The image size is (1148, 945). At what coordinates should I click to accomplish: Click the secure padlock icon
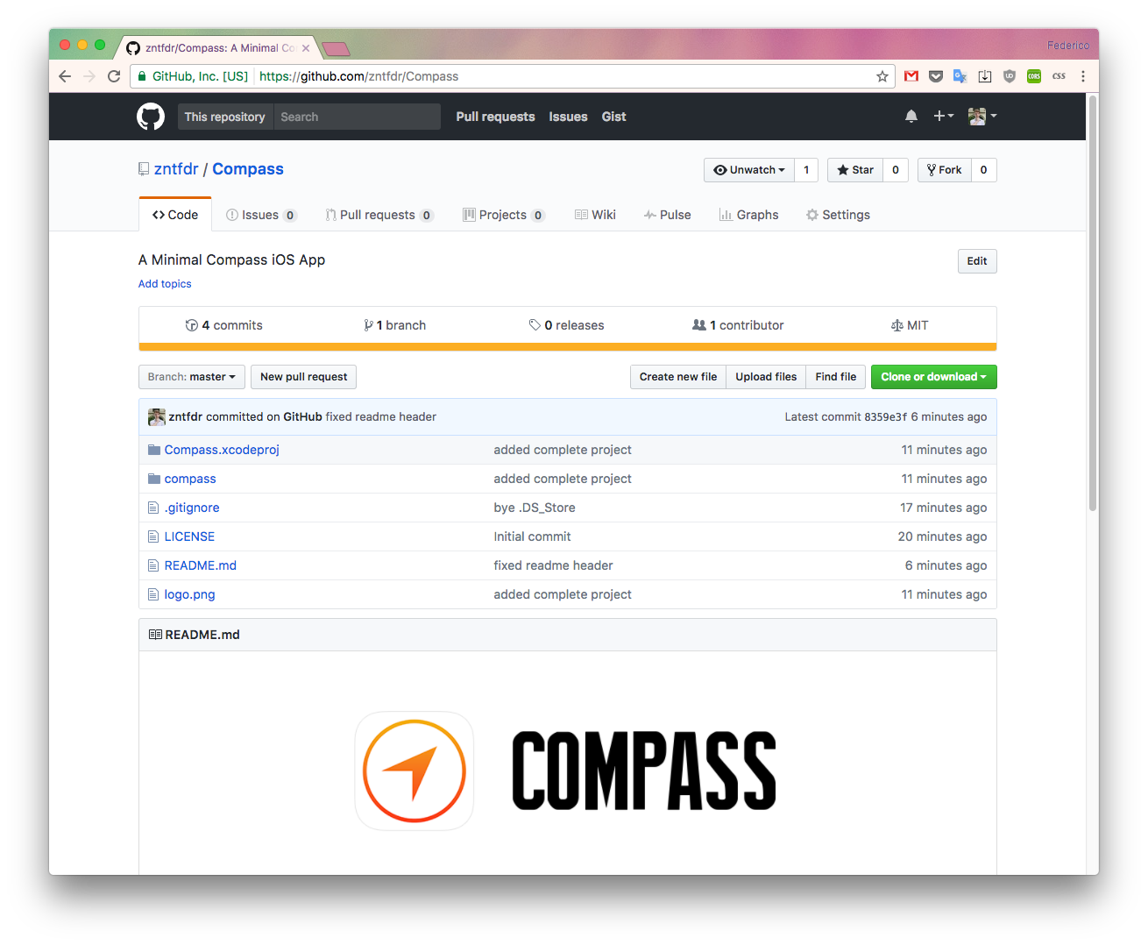click(x=142, y=76)
